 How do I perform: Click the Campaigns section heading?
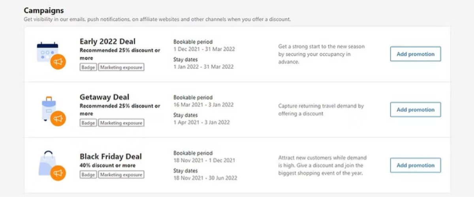click(x=44, y=11)
